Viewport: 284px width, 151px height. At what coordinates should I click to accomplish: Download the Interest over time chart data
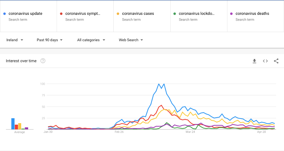pyautogui.click(x=254, y=61)
